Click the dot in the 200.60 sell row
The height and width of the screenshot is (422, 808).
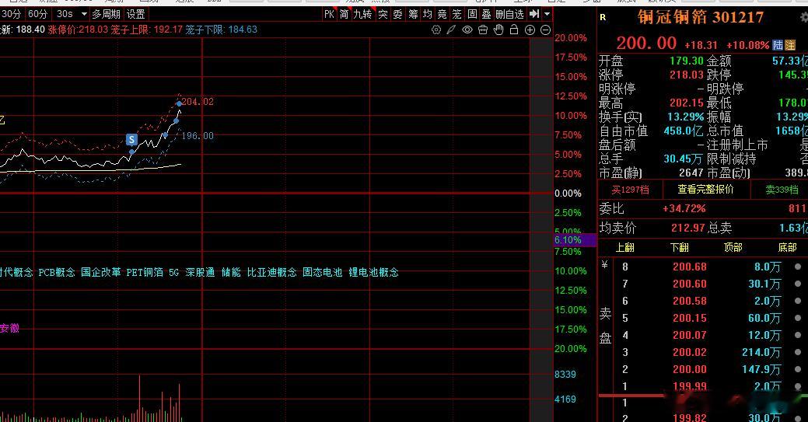(x=798, y=284)
